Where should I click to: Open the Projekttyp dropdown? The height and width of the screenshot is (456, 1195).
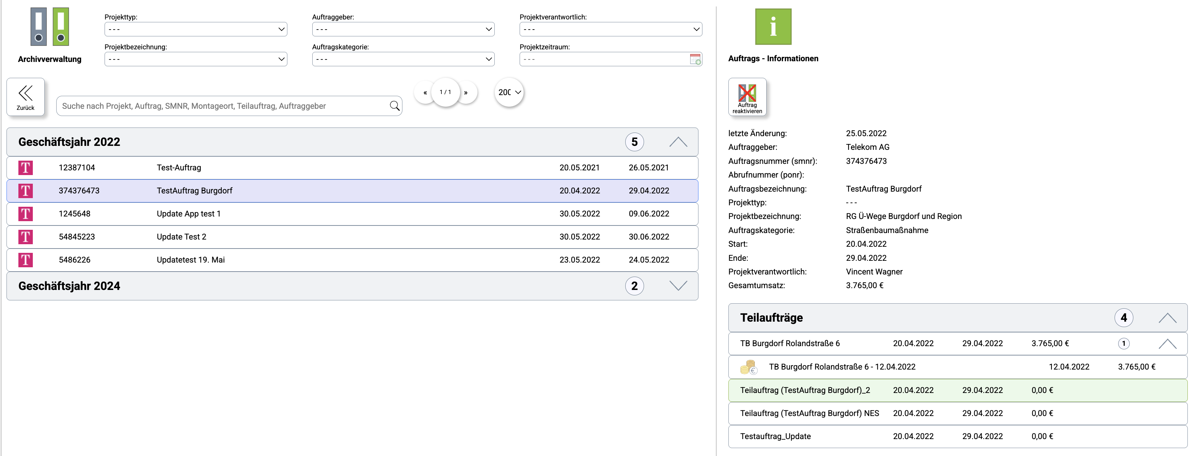click(195, 29)
